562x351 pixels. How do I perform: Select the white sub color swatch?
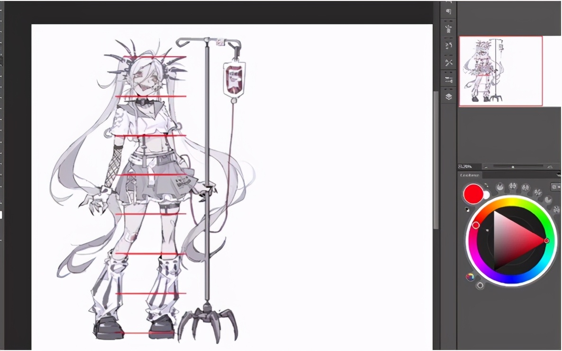click(486, 195)
